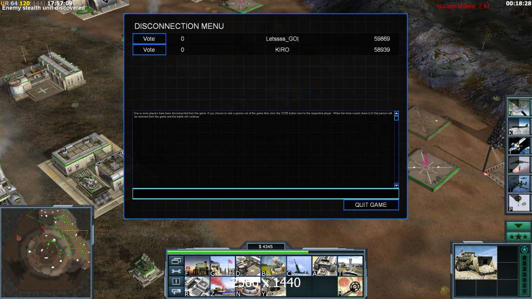Click the value 58939
532x299 pixels.
click(382, 50)
